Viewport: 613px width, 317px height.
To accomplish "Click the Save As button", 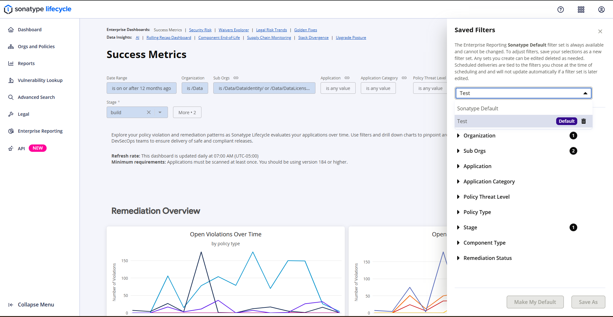I will pyautogui.click(x=588, y=302).
